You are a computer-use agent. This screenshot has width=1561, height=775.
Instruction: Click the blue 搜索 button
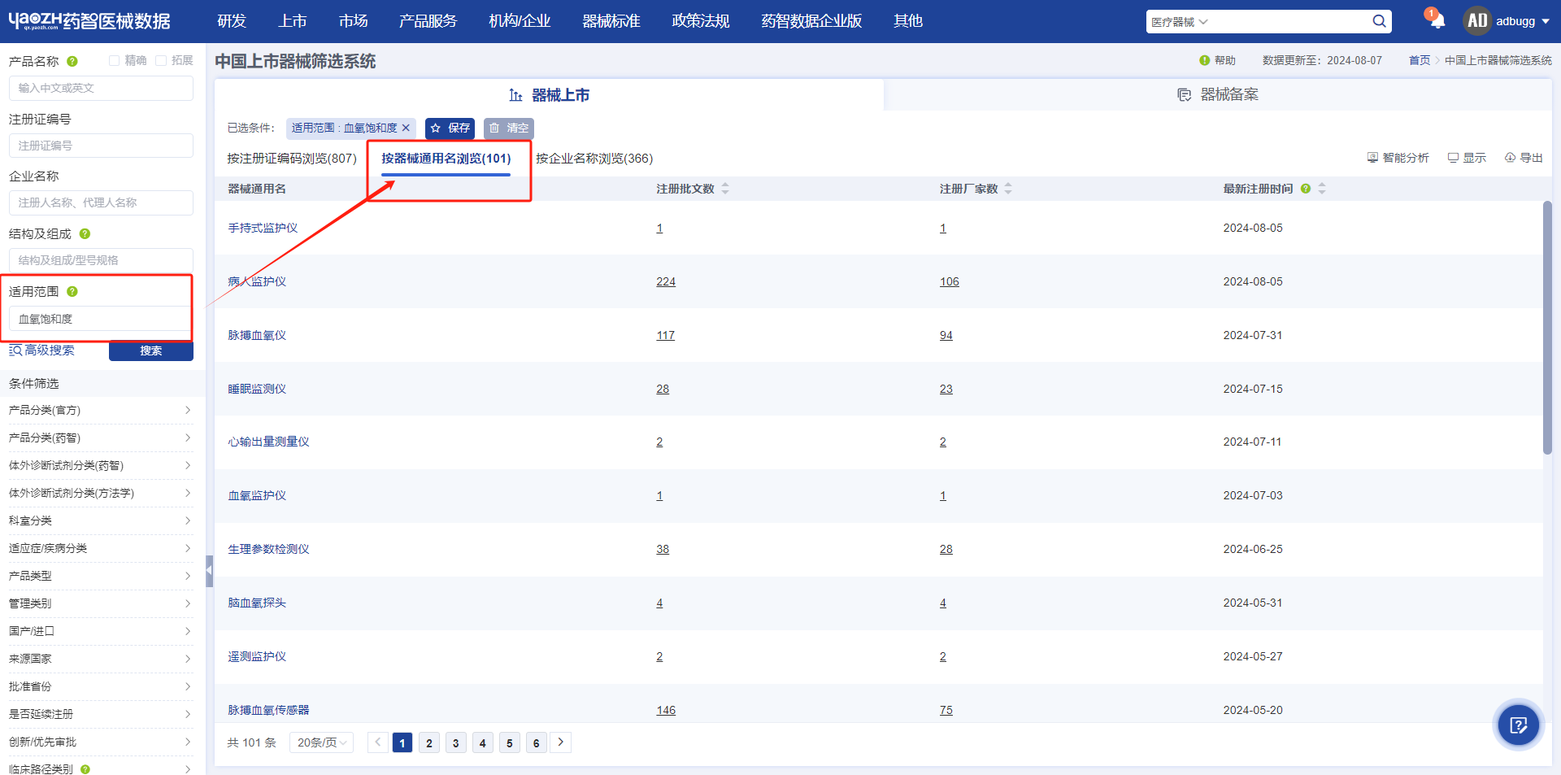pyautogui.click(x=151, y=350)
